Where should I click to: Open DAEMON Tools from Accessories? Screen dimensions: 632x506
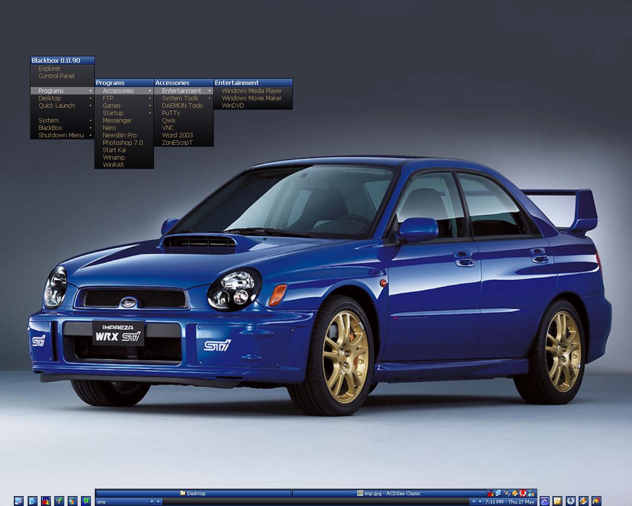[184, 106]
